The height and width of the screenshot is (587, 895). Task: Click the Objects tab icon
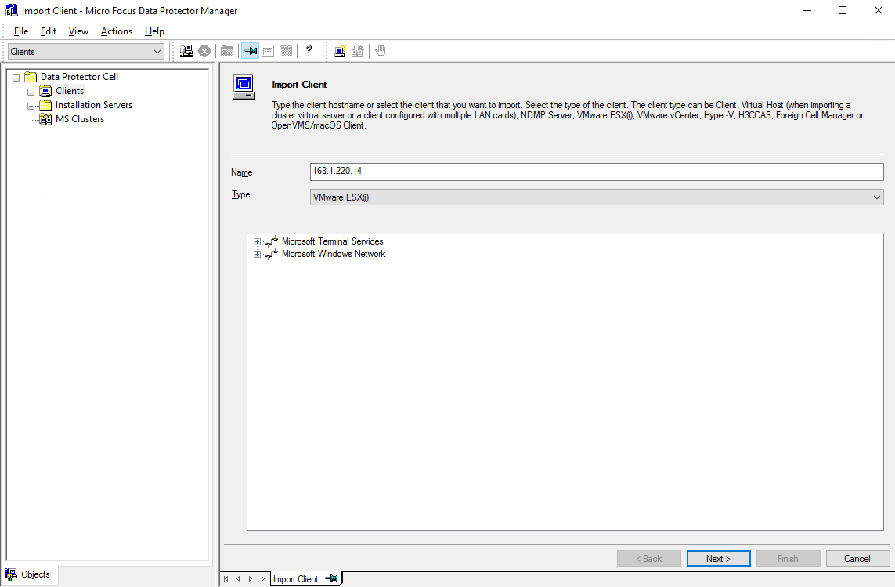pyautogui.click(x=11, y=574)
